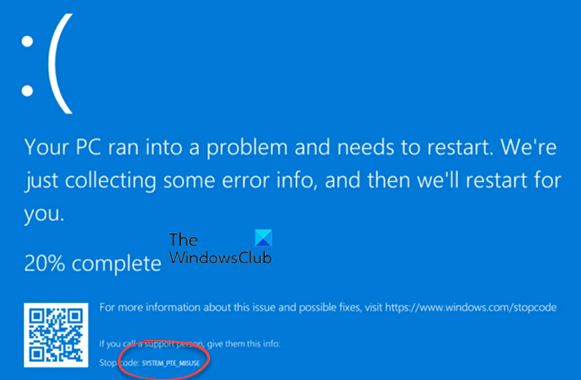Click the TheWindowsClub blue logo icon
The width and height of the screenshot is (581, 380).
[263, 238]
